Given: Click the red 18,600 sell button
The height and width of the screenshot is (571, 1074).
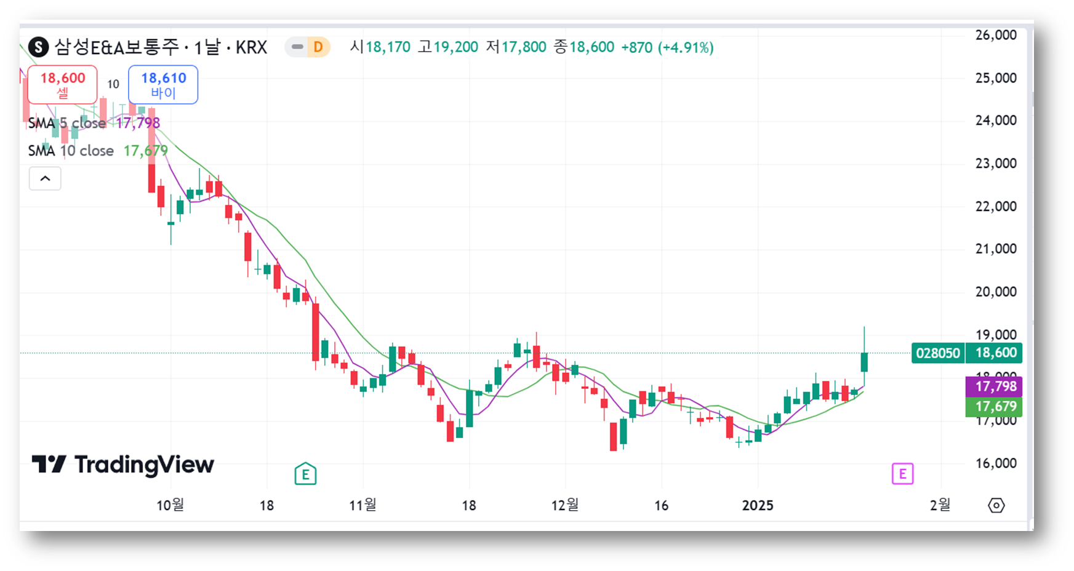Looking at the screenshot, I should [x=62, y=84].
